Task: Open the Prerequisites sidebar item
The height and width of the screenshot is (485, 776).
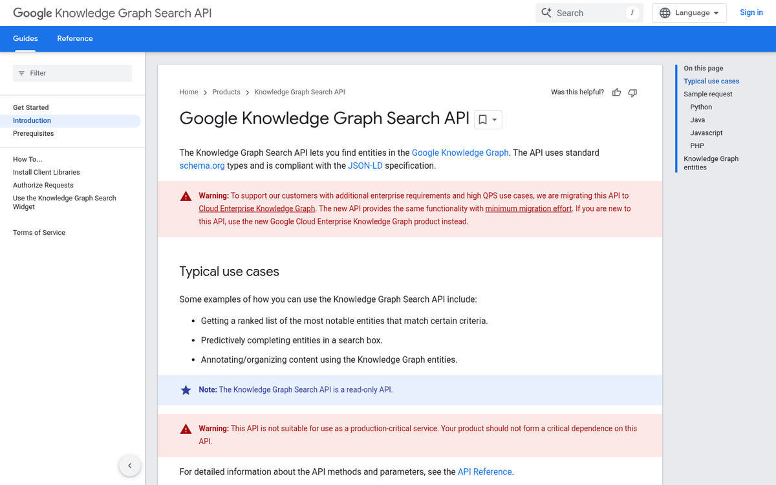Action: [x=33, y=133]
